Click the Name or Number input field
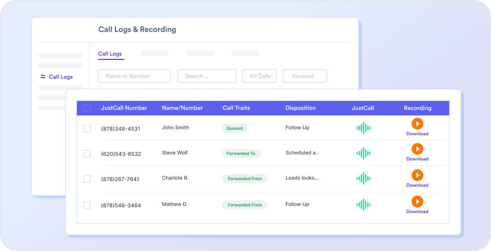 pos(134,76)
